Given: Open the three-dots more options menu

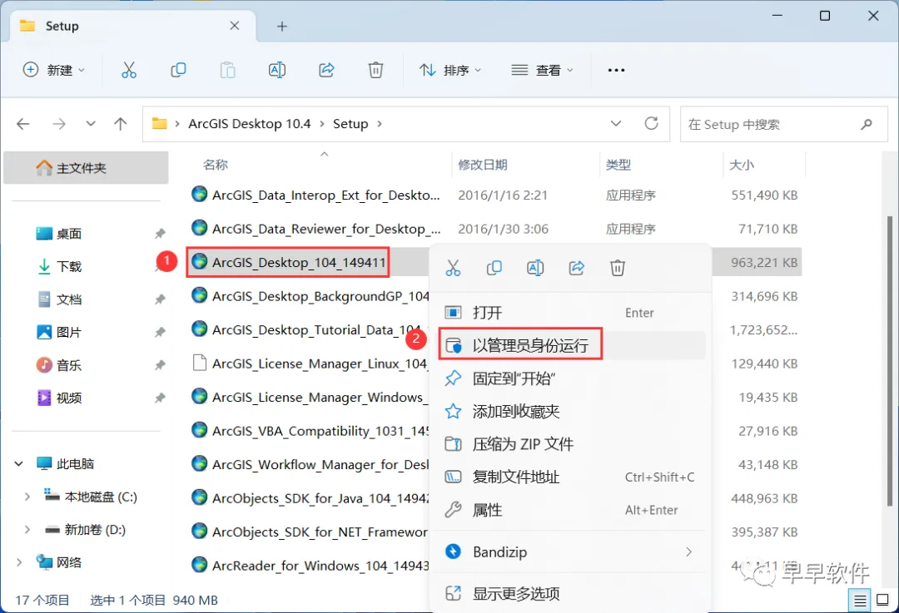Looking at the screenshot, I should (616, 70).
